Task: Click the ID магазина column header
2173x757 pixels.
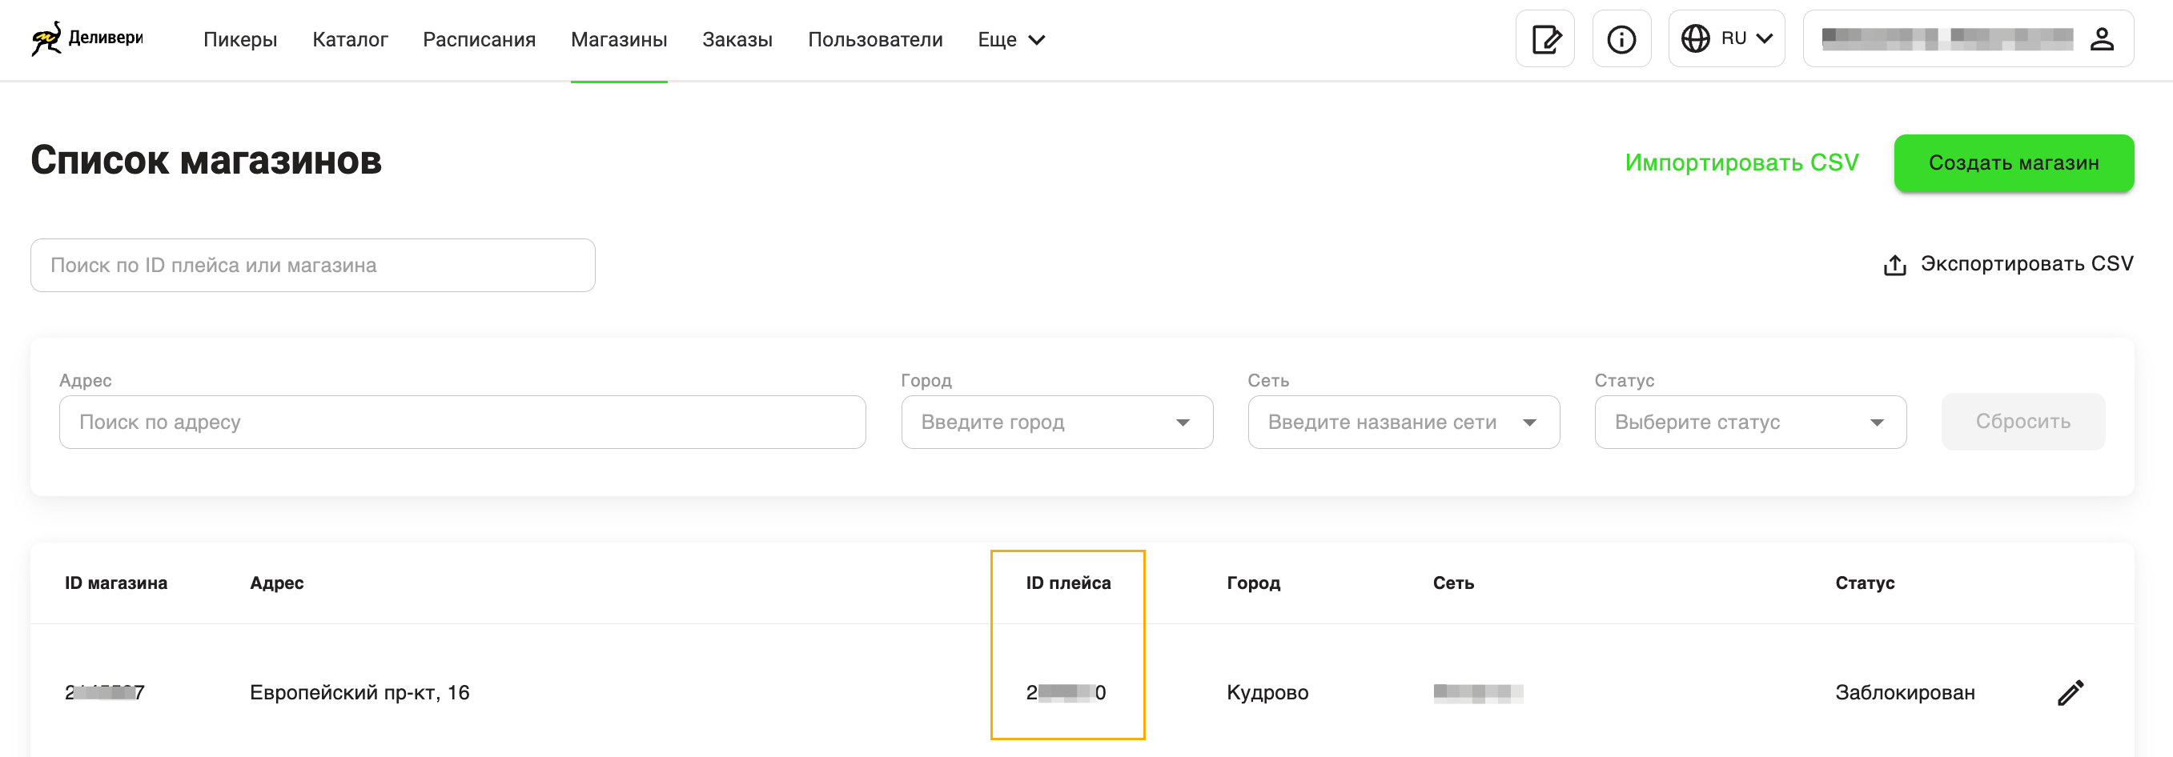Action: 115,583
